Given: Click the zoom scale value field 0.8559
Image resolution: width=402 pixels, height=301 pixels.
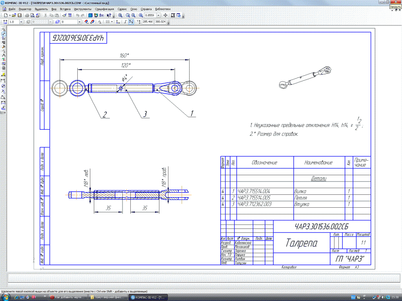Looking at the screenshot, I should click(150, 15).
